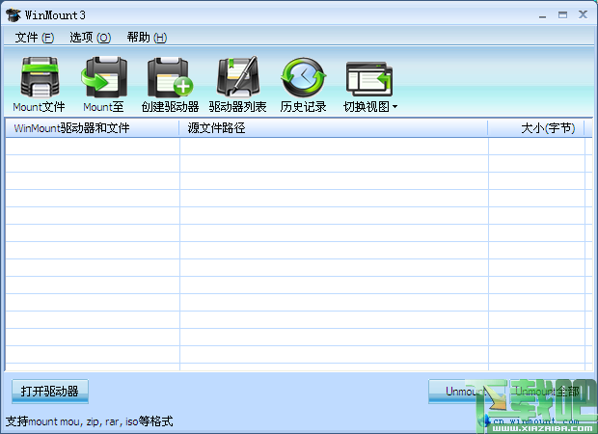The image size is (598, 434).
Task: Click the 切换视图 view icon
Action: pos(368,79)
